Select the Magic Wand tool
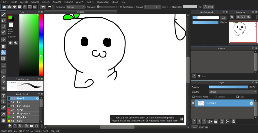 pos(3,77)
